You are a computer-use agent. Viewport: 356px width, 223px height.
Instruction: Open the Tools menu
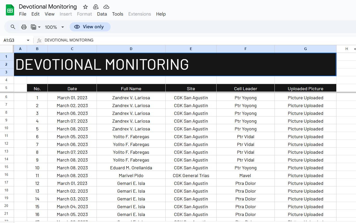(118, 14)
